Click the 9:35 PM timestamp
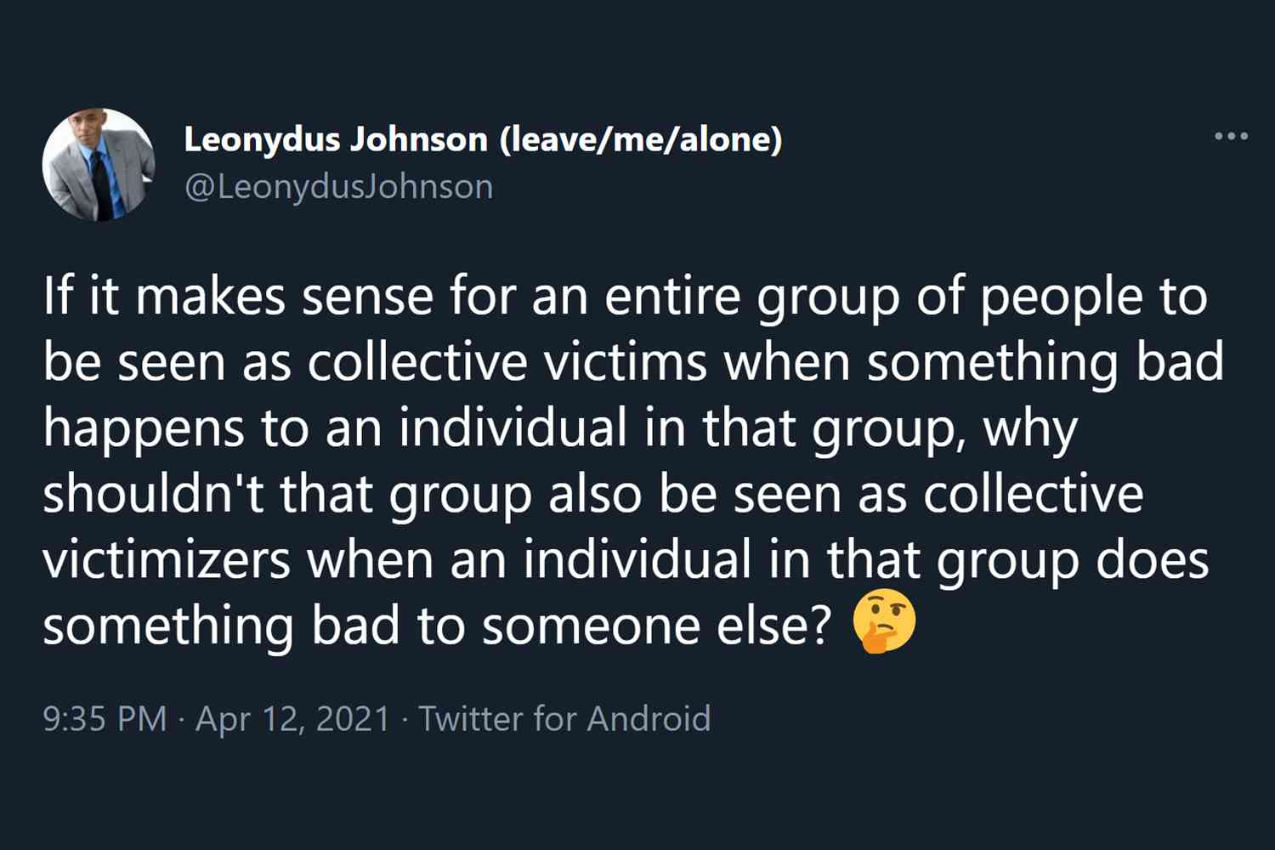Image resolution: width=1275 pixels, height=850 pixels. point(105,719)
